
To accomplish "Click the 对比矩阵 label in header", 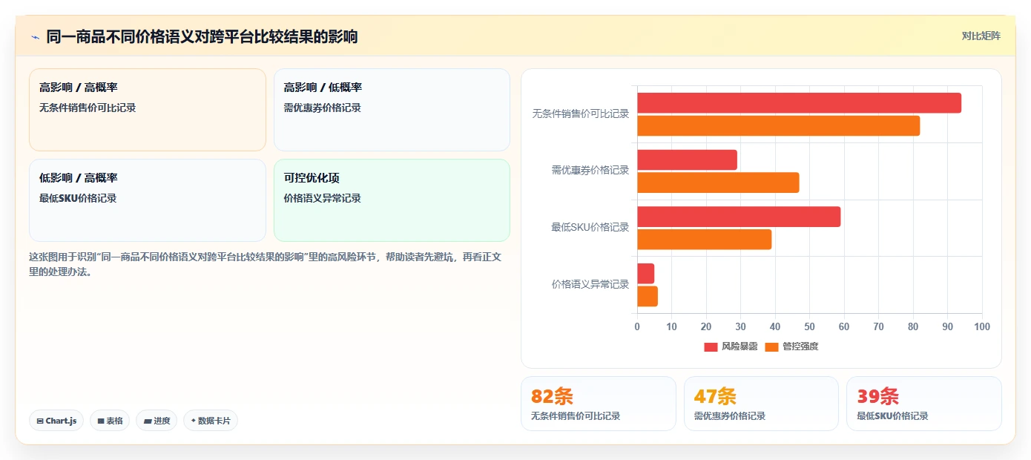I will (x=981, y=36).
